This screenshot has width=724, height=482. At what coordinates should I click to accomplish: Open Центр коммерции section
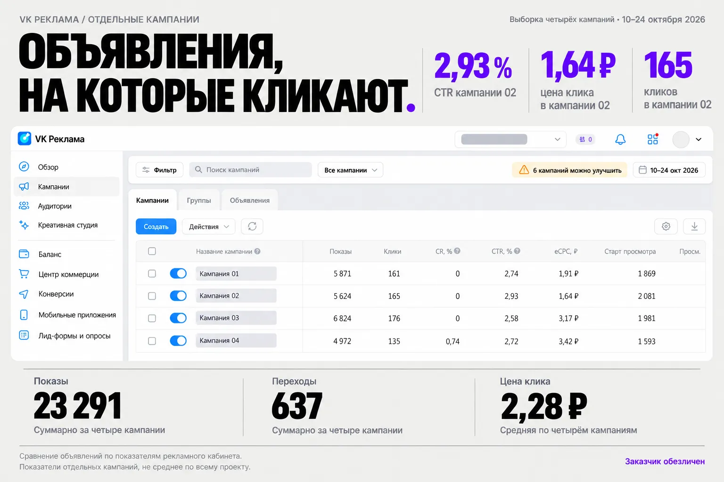point(66,274)
